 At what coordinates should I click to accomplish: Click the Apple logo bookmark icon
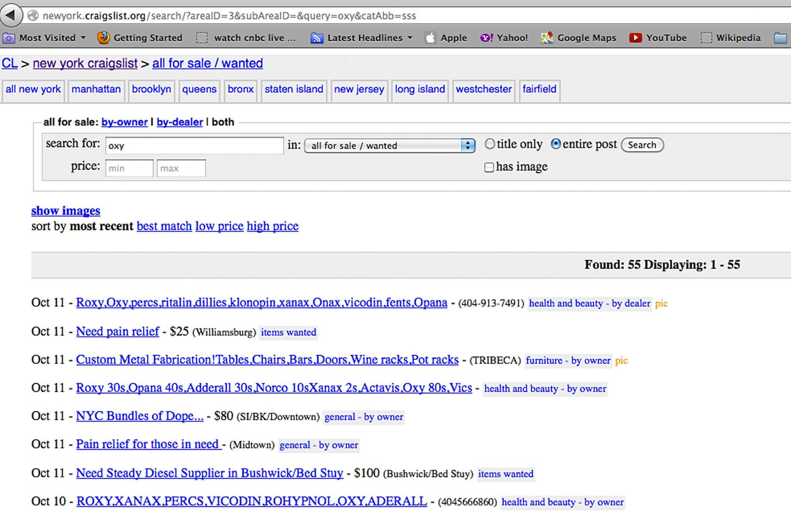(x=430, y=38)
